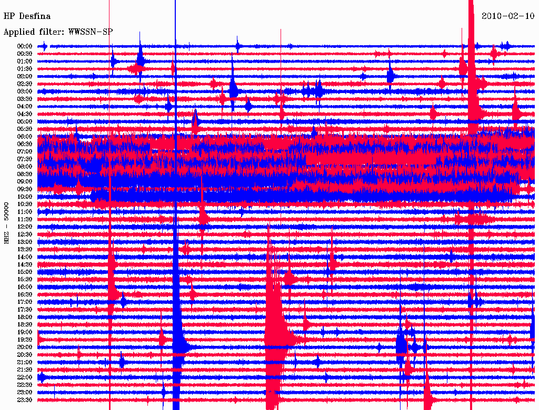Click the 16:30 time label
This screenshot has height=410, width=539.
point(25,295)
